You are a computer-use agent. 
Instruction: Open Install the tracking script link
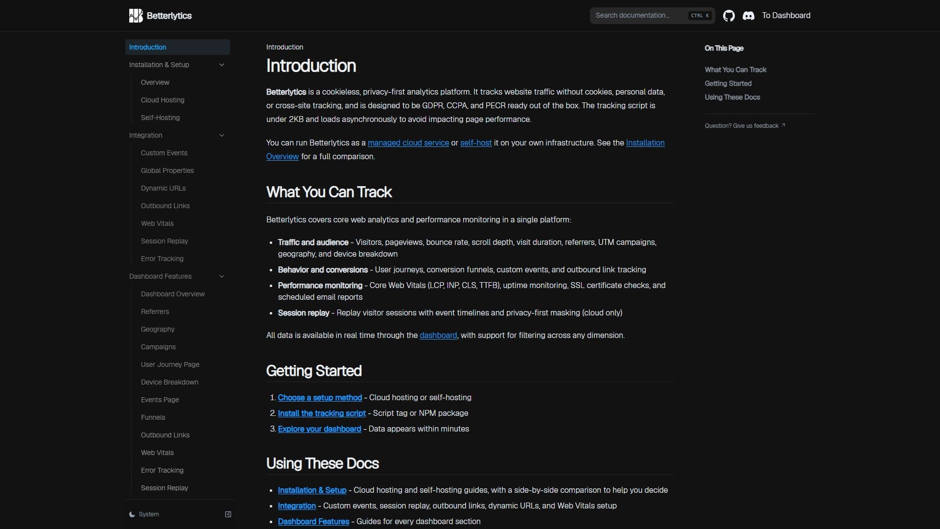(x=322, y=413)
